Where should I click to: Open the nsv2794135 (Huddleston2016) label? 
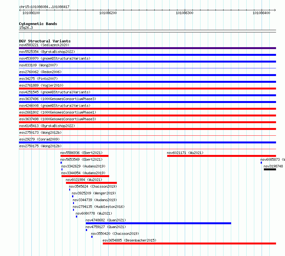pyautogui.click(x=99, y=207)
